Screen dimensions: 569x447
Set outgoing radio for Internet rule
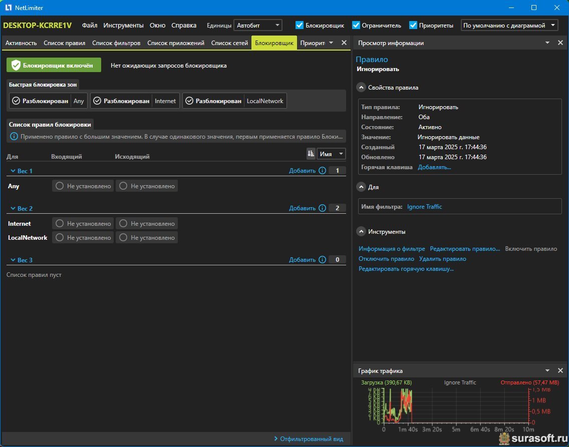(x=123, y=224)
